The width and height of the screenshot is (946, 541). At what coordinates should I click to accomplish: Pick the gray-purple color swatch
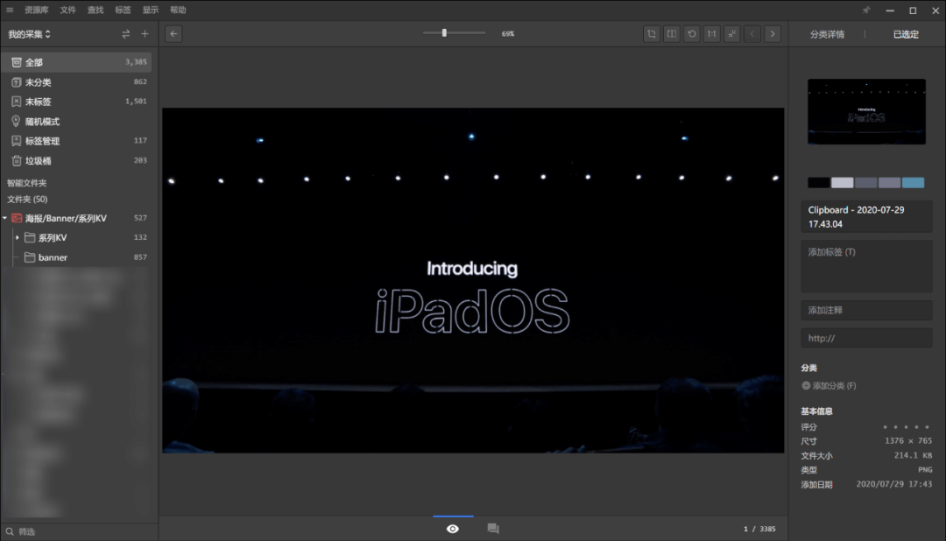pos(889,183)
